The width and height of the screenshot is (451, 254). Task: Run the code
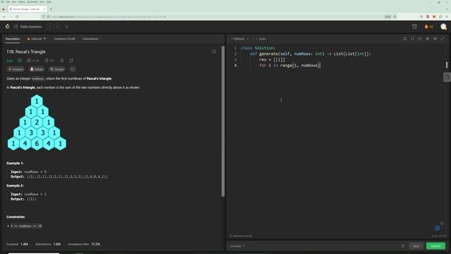click(416, 246)
